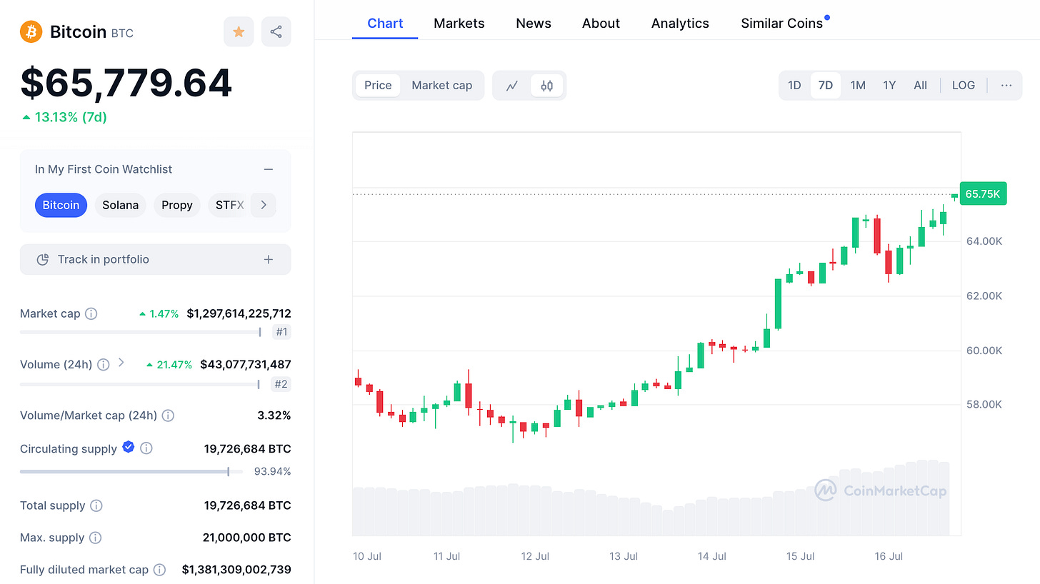Viewport: 1040px width, 584px height.
Task: Switch chart to Market cap mode
Action: (442, 86)
